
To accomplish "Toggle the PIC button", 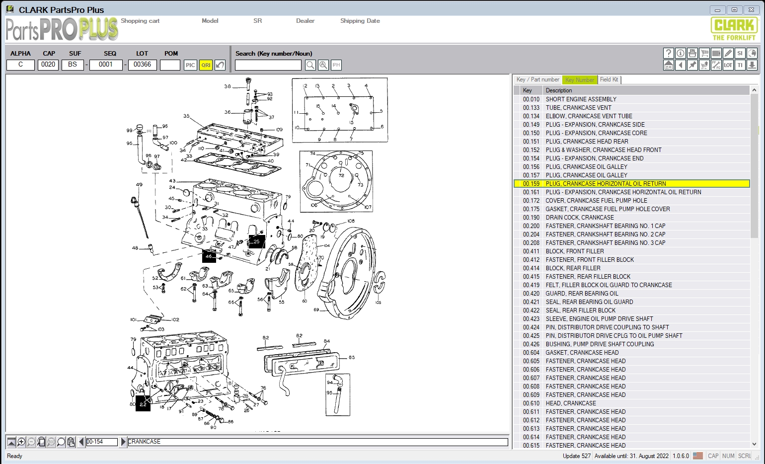I will tap(190, 65).
